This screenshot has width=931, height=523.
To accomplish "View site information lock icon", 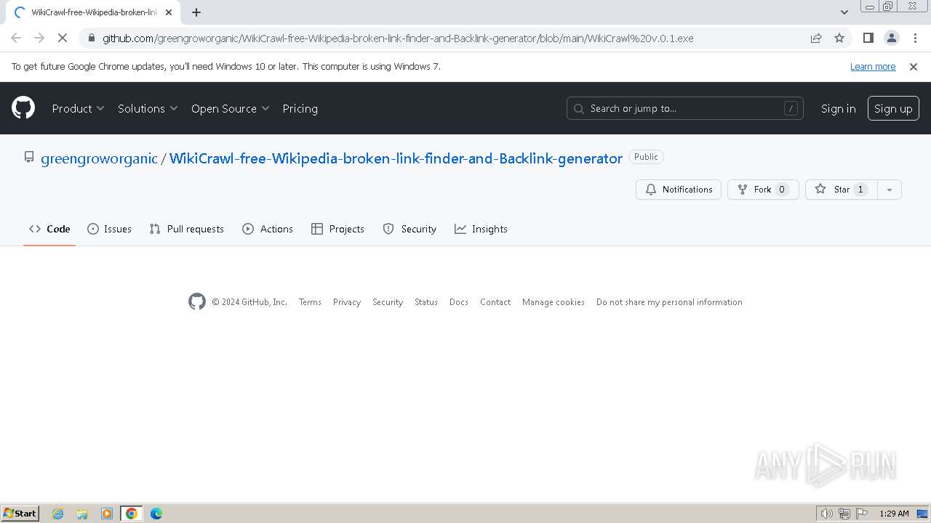I will click(90, 38).
